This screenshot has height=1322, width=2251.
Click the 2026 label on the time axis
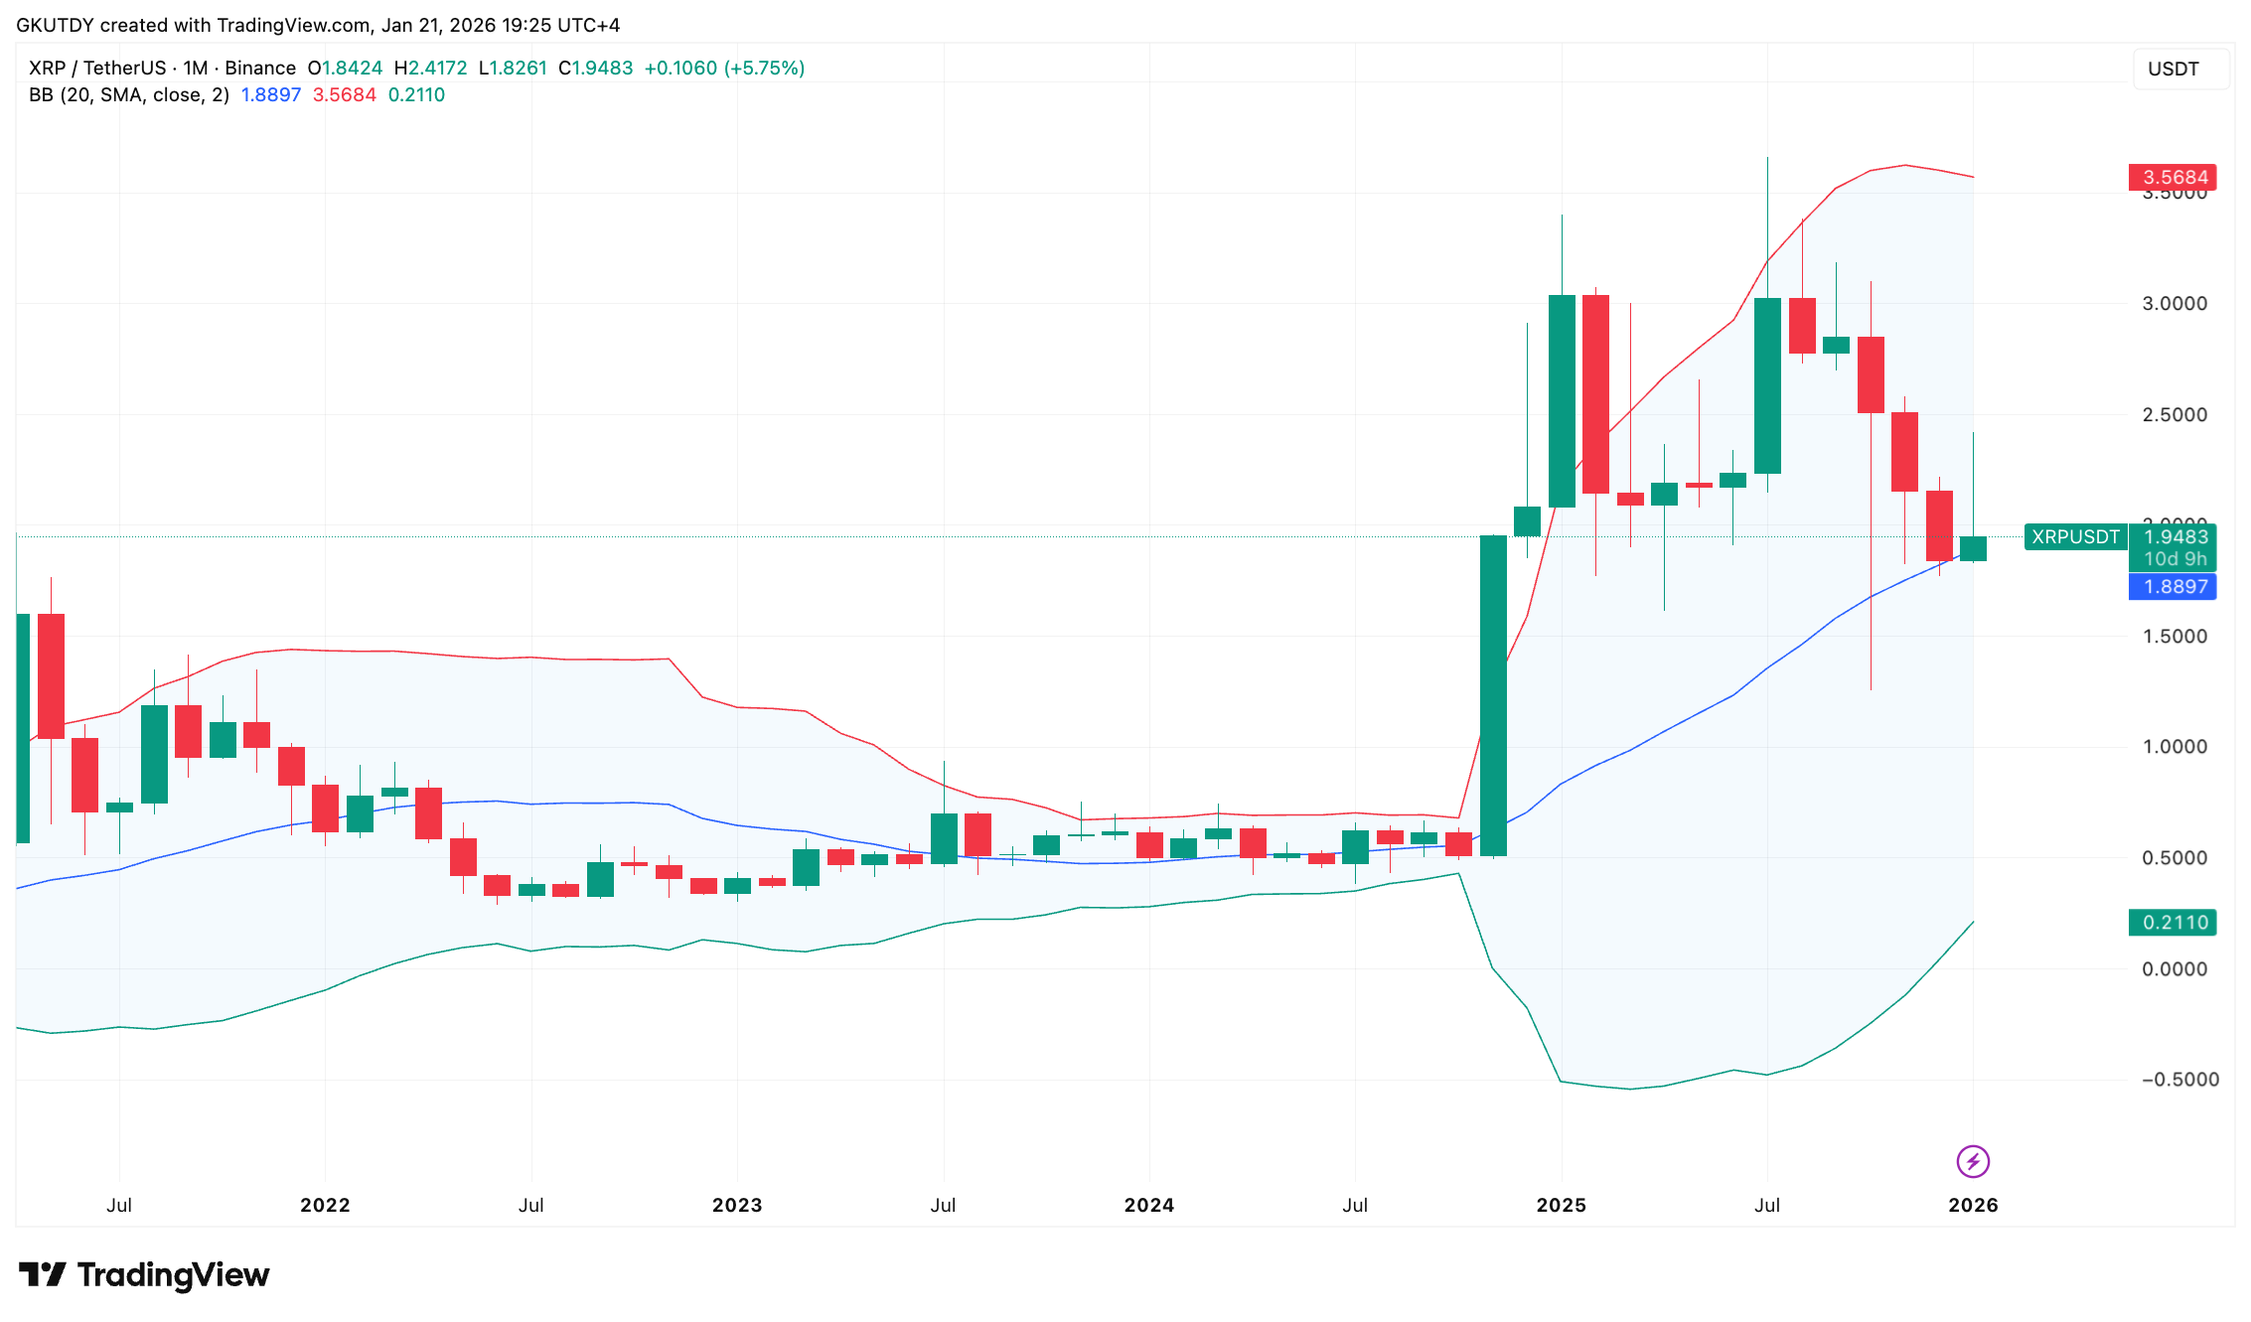(1976, 1205)
